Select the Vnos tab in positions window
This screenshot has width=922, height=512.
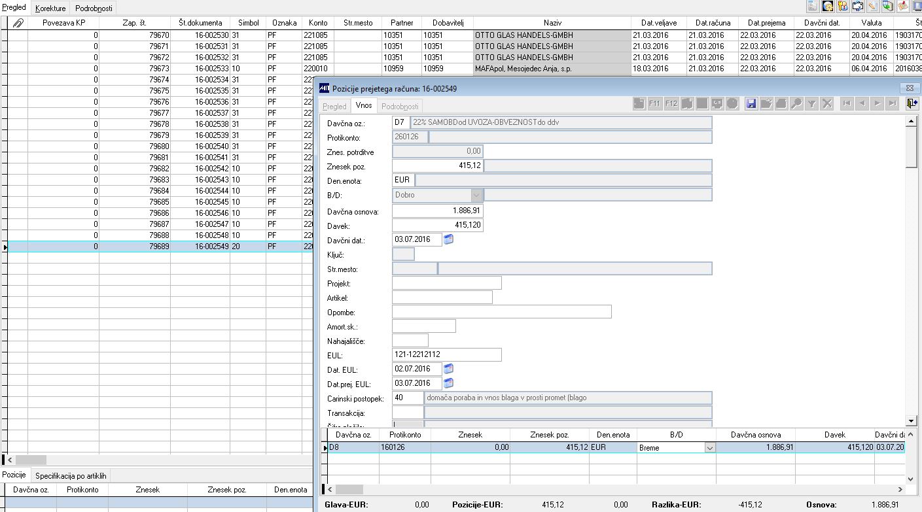click(x=364, y=105)
